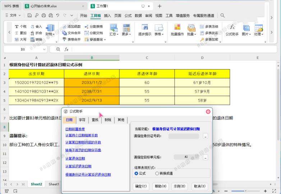Image resolution: width=281 pixels, height=194 pixels.
Task: Click the search magnifier in menu bar
Action: point(222,15)
